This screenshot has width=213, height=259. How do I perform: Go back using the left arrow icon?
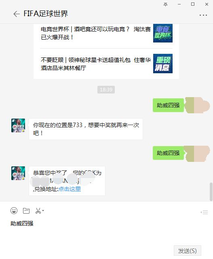click(x=17, y=14)
